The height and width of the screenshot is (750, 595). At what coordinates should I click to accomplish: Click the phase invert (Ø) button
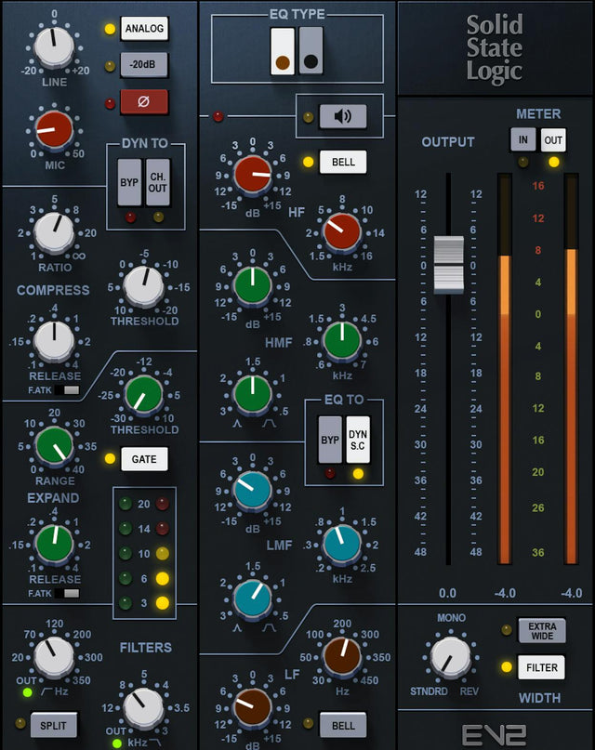pos(144,101)
